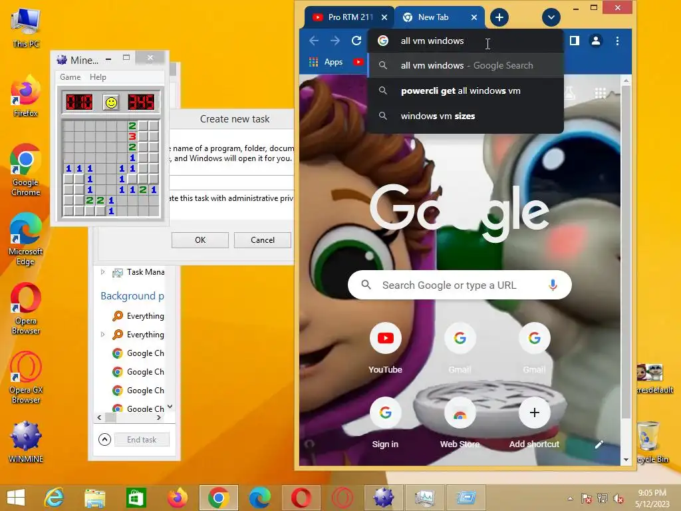
Task: Switch to New Tab tab
Action: coord(440,17)
